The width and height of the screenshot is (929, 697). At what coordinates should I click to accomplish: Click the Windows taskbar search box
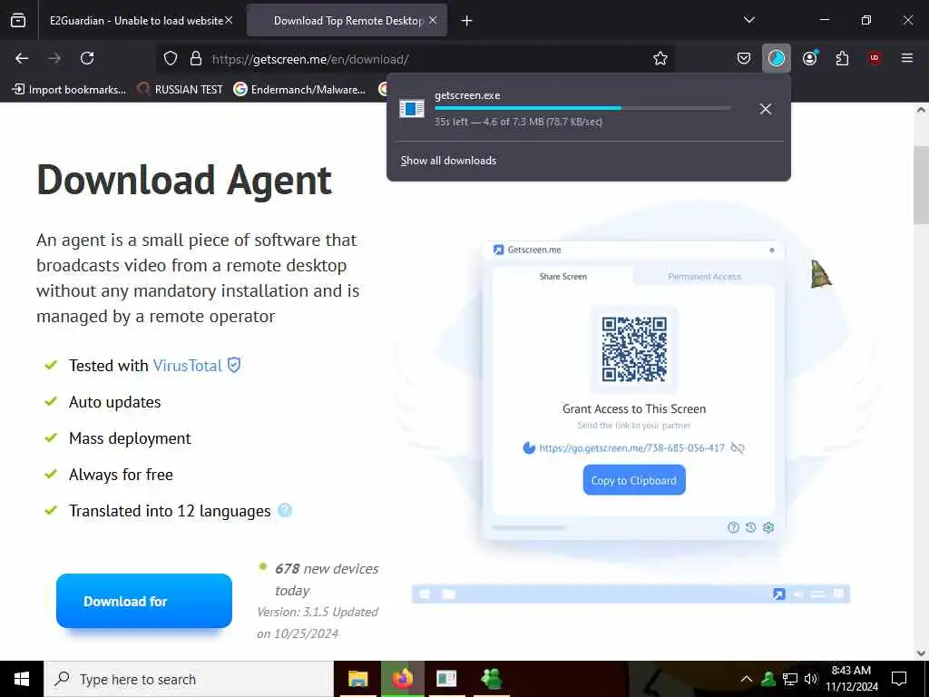point(189,679)
